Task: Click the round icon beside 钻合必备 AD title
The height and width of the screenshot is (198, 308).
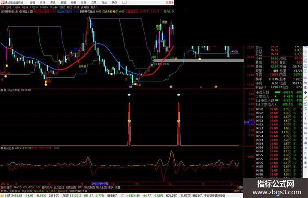Action: click(x=2, y=148)
